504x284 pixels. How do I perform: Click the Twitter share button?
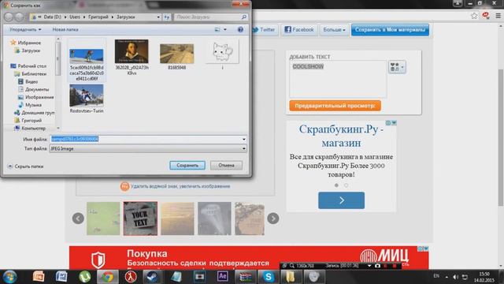coord(264,30)
